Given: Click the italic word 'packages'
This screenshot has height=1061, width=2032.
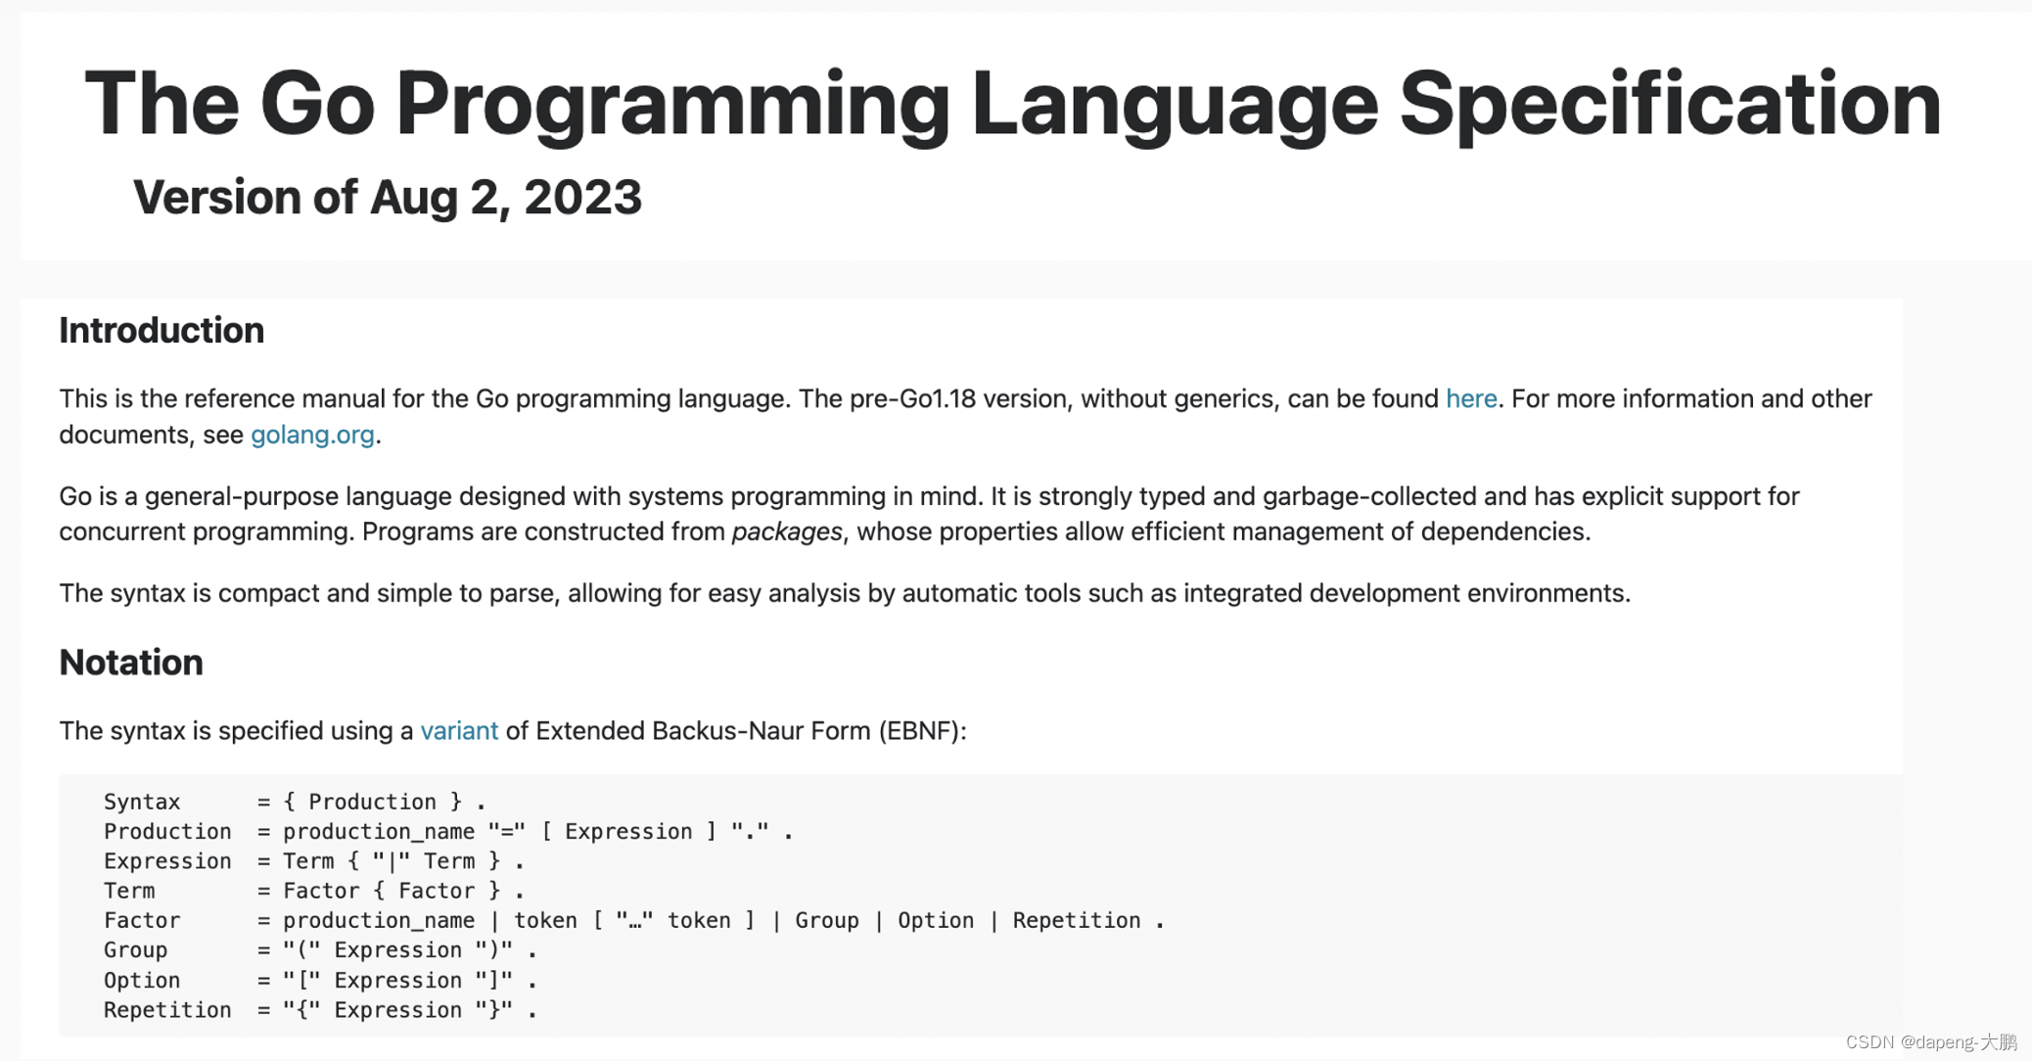Looking at the screenshot, I should click(786, 531).
